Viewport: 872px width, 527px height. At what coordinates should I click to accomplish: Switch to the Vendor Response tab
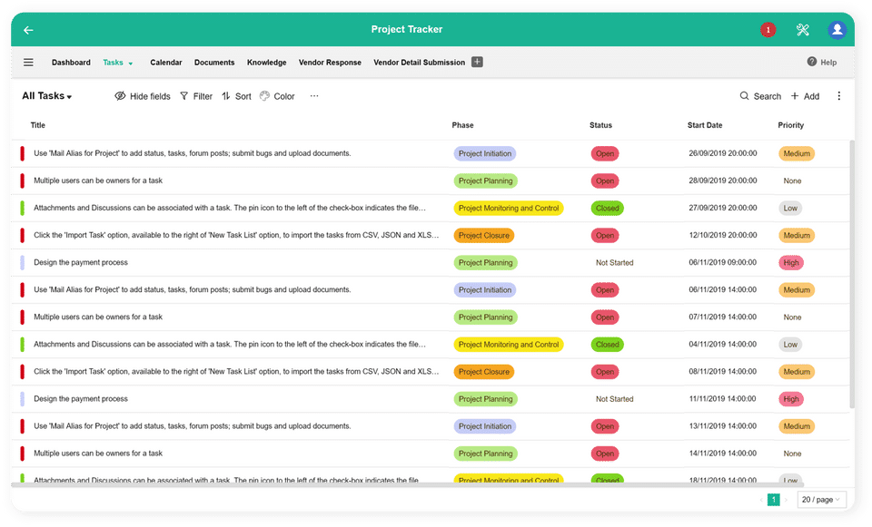(330, 63)
